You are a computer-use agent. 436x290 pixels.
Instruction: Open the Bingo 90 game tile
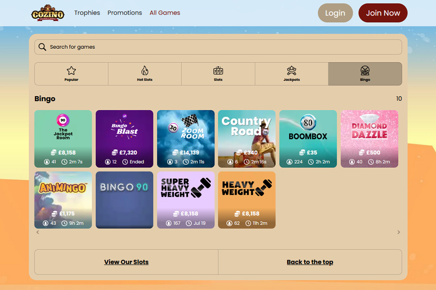tap(124, 200)
